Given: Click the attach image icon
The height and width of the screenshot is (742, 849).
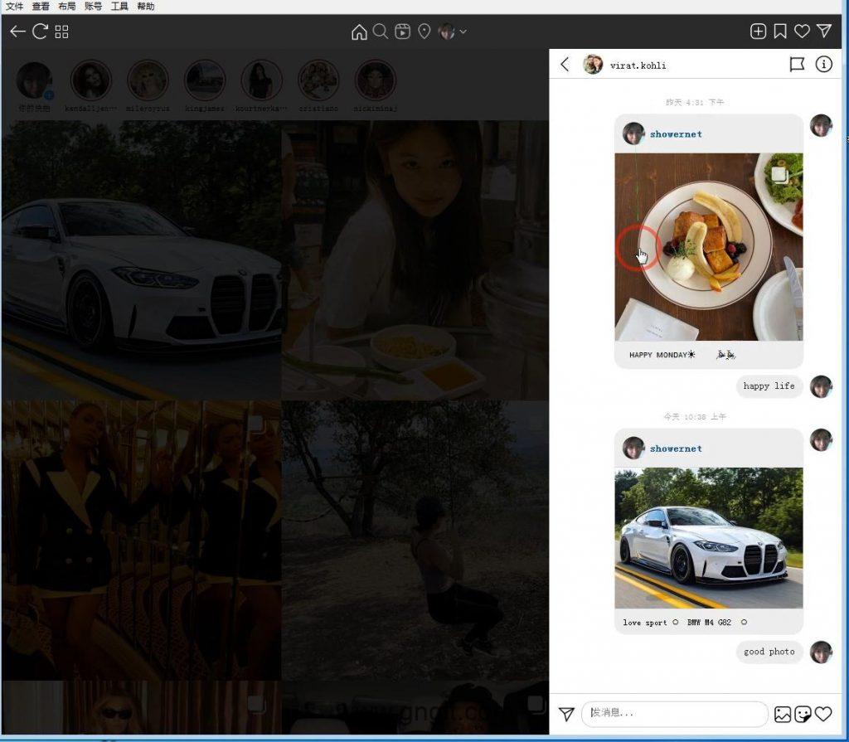Looking at the screenshot, I should [x=782, y=714].
